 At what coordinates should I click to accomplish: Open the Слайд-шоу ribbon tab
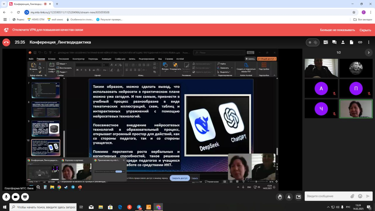click(120, 59)
